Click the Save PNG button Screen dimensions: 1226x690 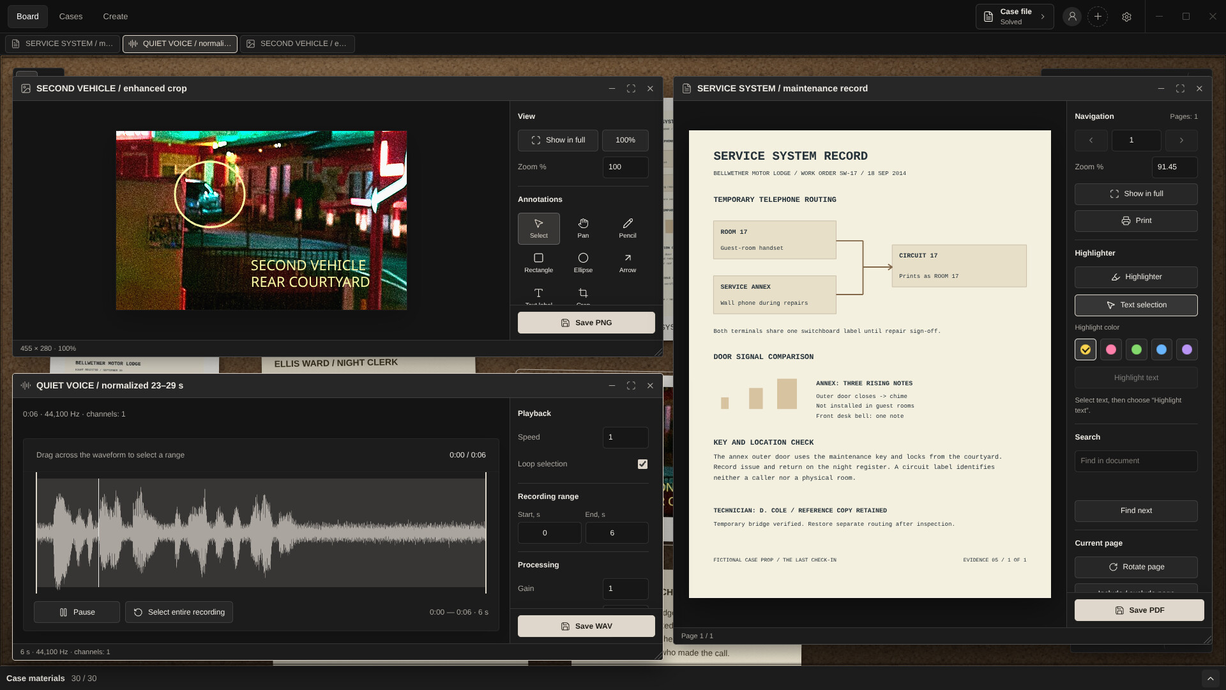click(586, 323)
